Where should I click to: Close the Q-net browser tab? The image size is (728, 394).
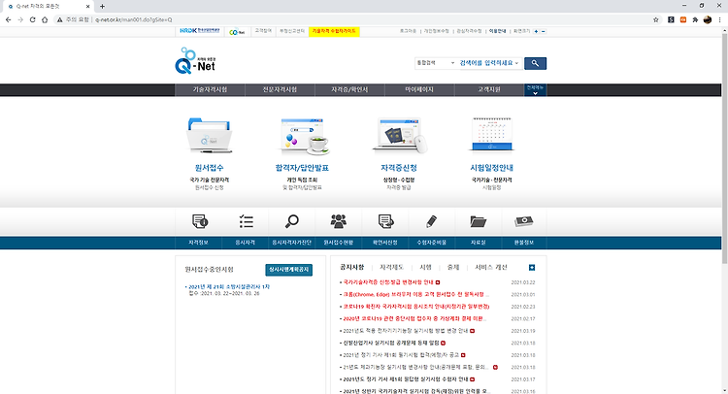(87, 7)
